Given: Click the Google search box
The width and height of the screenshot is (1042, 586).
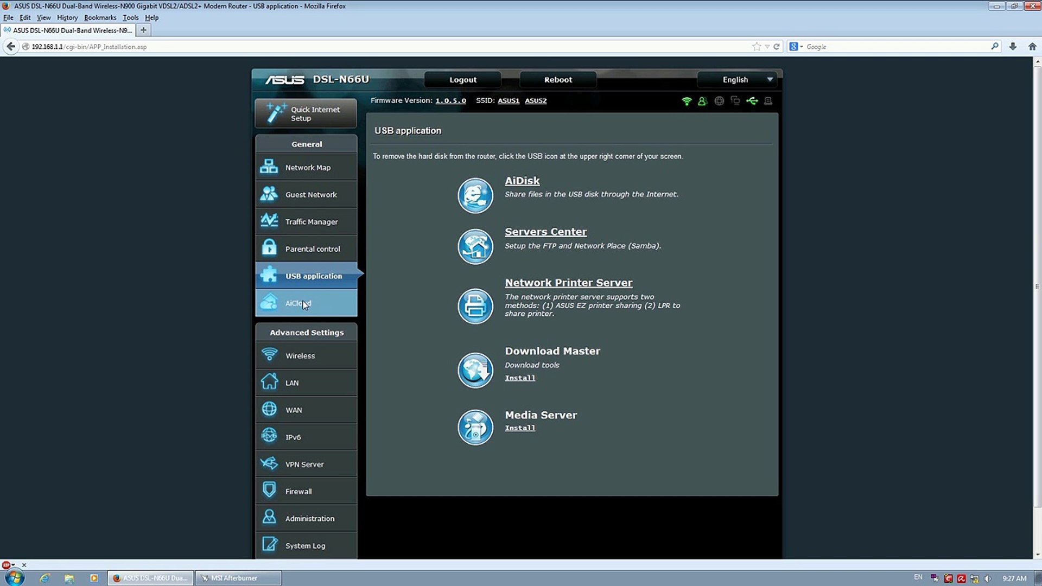Looking at the screenshot, I should pyautogui.click(x=895, y=47).
